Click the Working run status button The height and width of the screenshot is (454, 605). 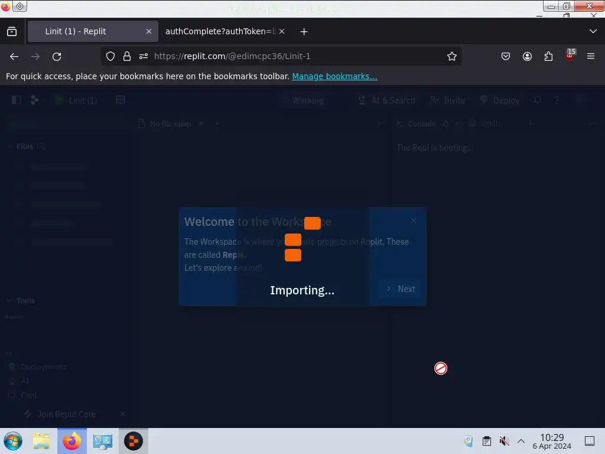[303, 100]
